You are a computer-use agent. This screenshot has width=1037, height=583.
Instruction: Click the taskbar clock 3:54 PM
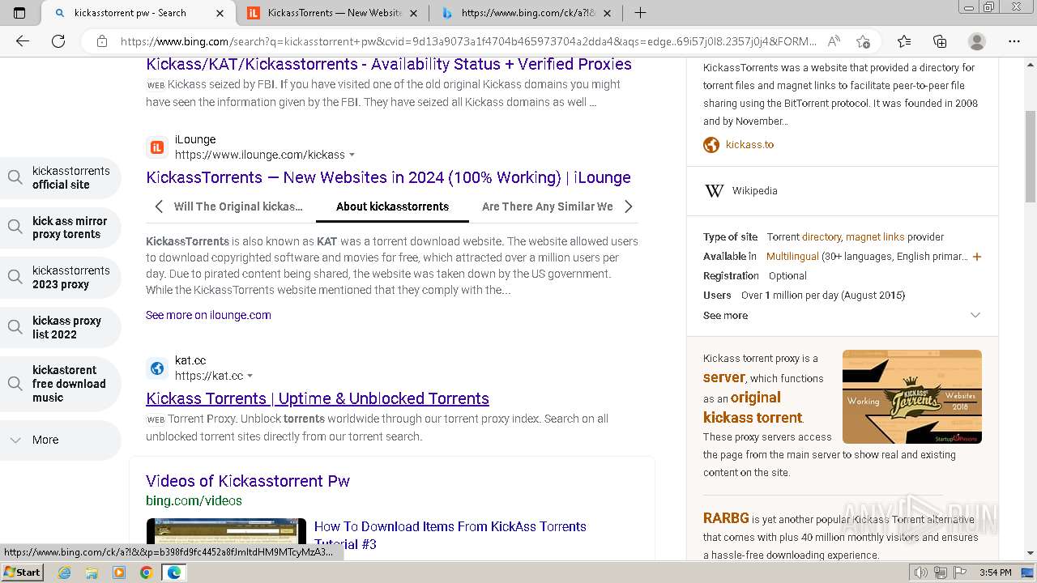pyautogui.click(x=995, y=572)
